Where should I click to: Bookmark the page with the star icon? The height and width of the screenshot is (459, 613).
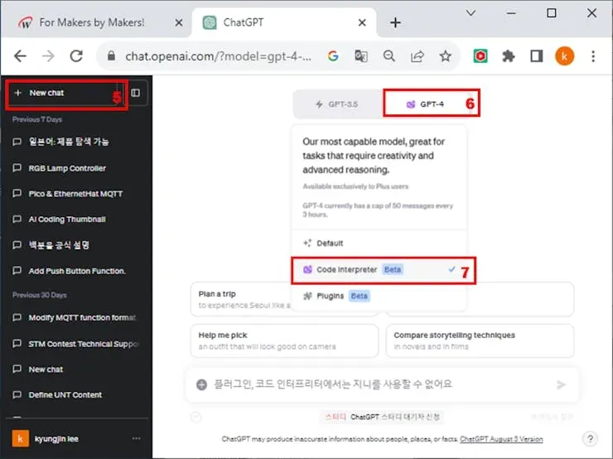click(446, 56)
